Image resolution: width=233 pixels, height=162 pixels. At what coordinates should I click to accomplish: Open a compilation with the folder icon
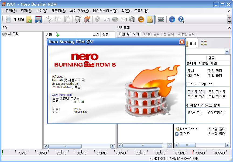click(x=29, y=19)
